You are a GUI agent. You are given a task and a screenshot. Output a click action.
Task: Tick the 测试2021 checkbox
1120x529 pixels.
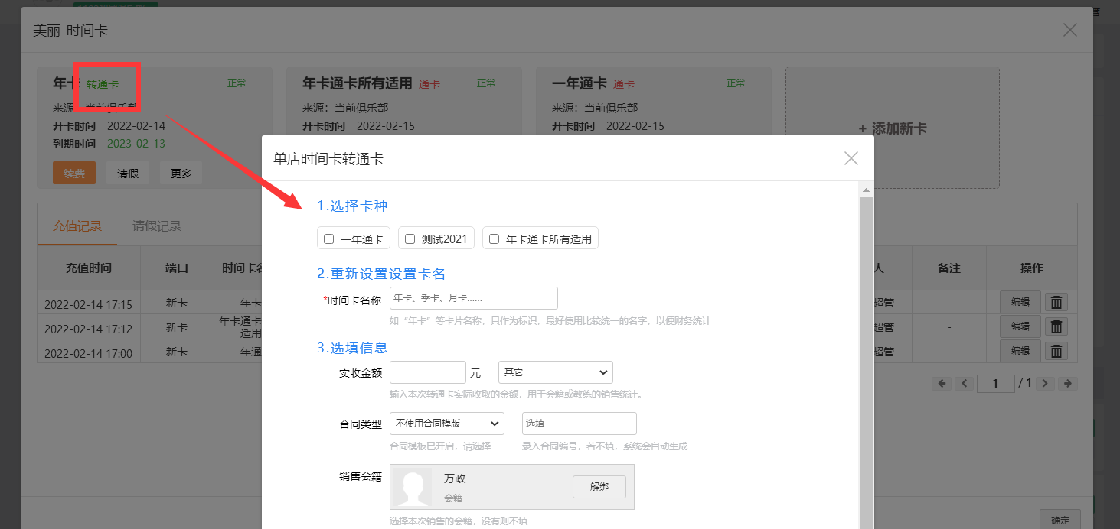tap(410, 239)
